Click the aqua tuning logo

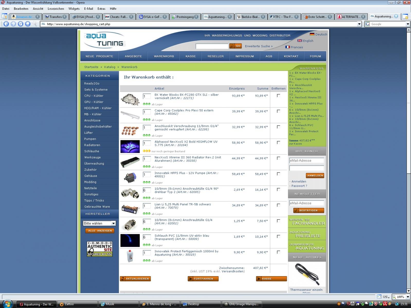105,40
